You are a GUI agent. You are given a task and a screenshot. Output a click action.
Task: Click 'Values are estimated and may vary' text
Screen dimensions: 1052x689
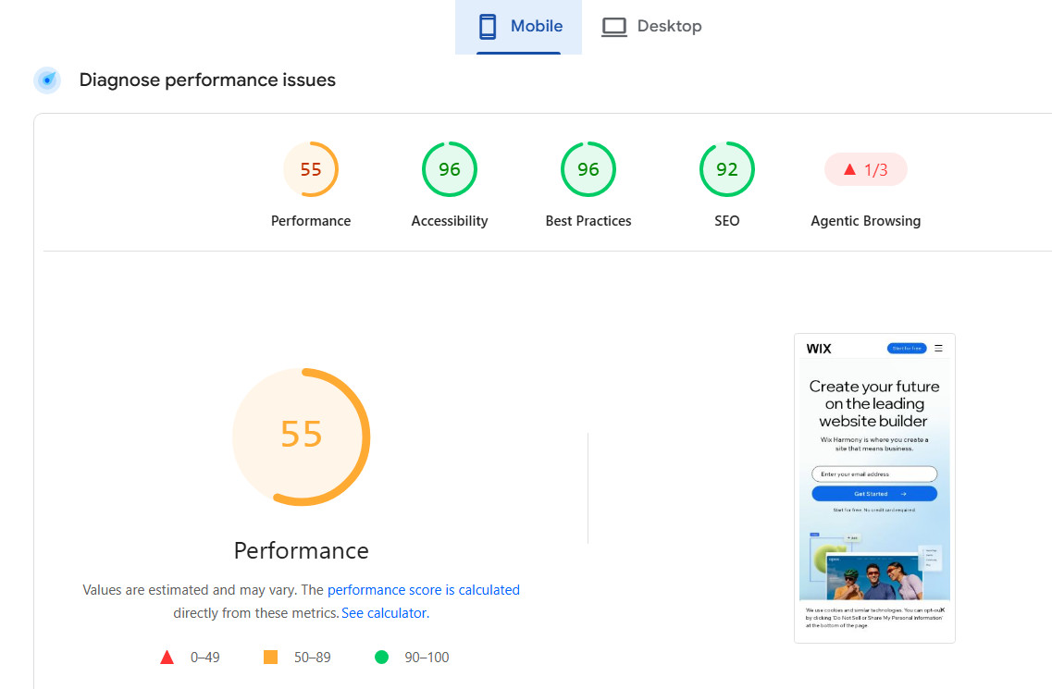(x=189, y=590)
